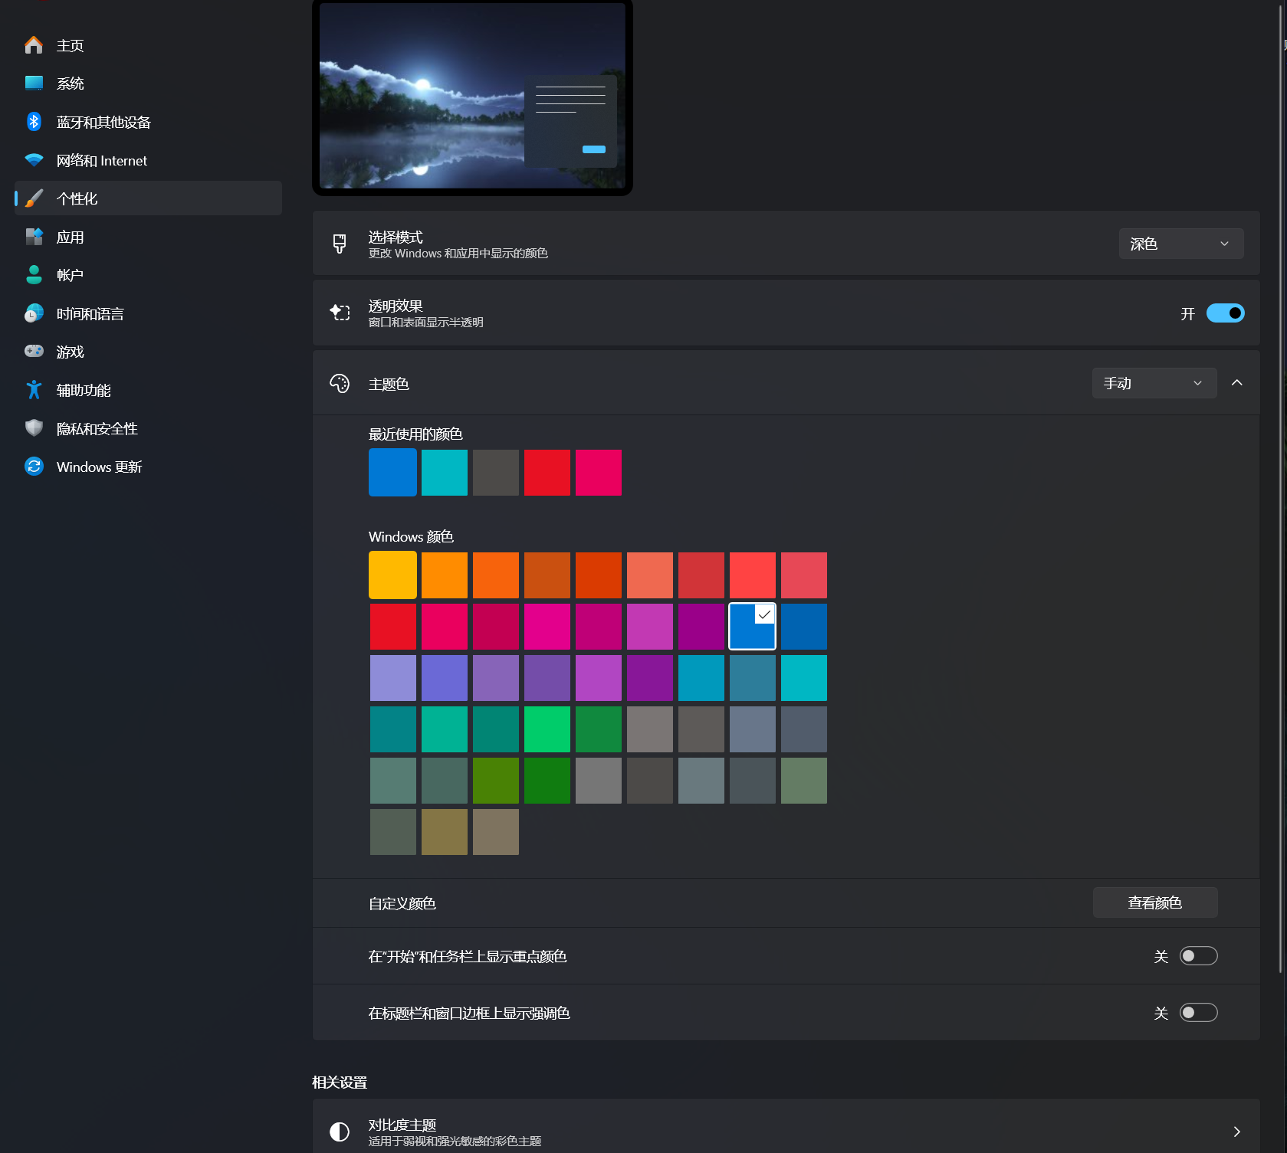Click the gamepad icon for 游戏
1287x1153 pixels.
click(x=34, y=351)
